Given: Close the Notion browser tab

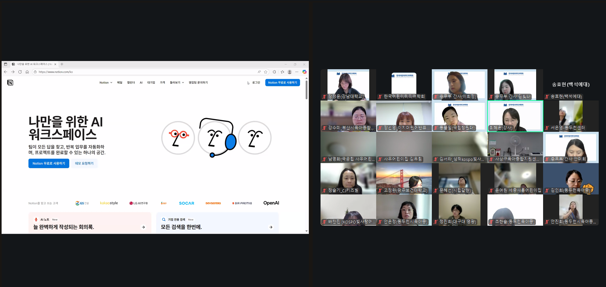Looking at the screenshot, I should (55, 64).
